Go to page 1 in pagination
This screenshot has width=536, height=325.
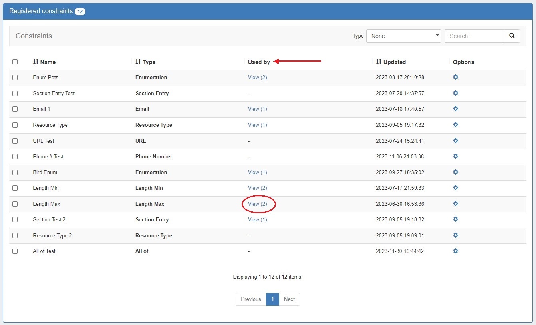pos(272,299)
